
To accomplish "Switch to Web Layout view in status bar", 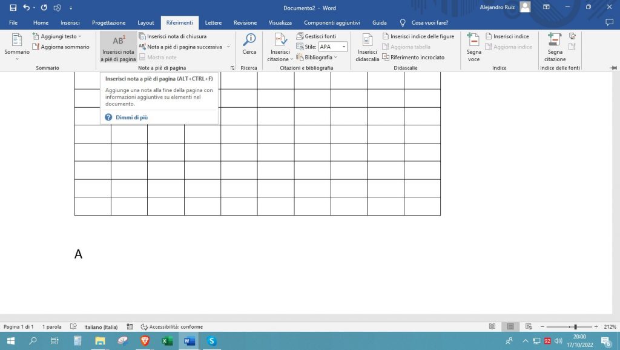I will point(529,326).
